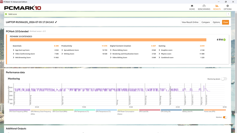This screenshot has height=133, width=237.
Task: Select the CPU Clock Frequency legend swatch
Action: 20,110
